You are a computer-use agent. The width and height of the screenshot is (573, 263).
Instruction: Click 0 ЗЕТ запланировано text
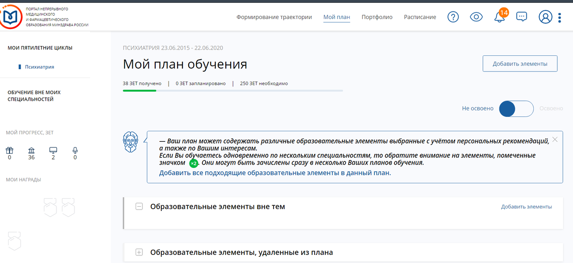(201, 84)
